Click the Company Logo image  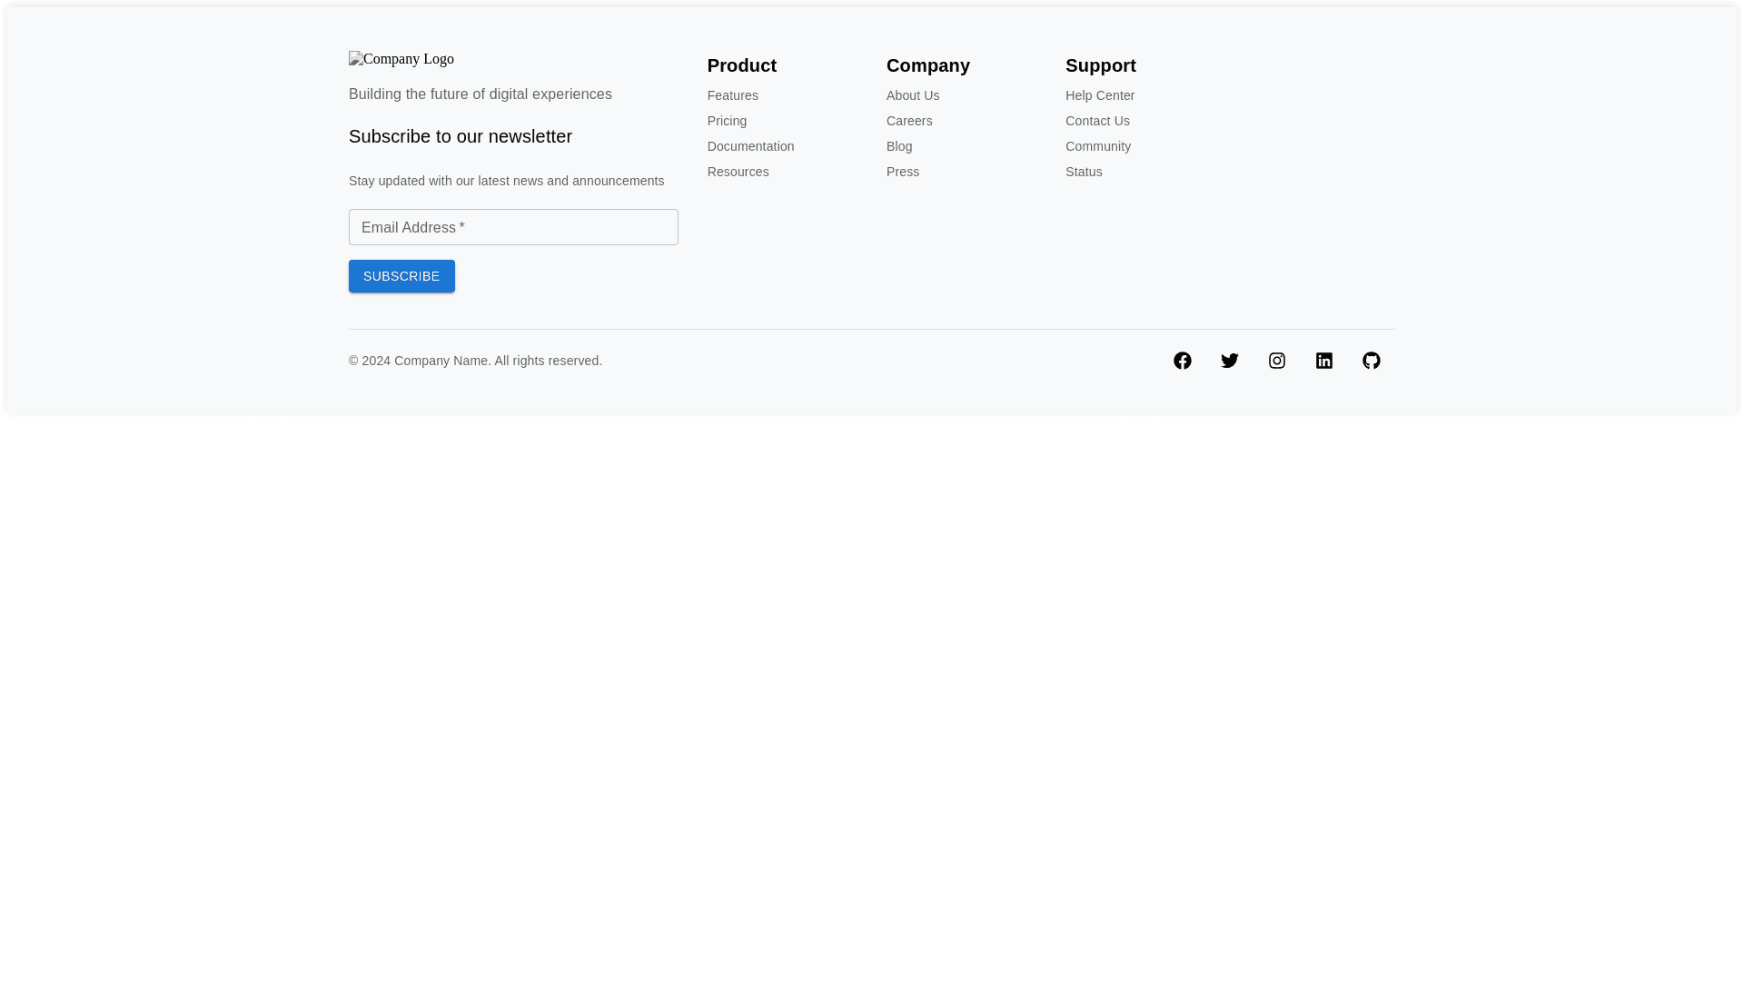pos(401,59)
